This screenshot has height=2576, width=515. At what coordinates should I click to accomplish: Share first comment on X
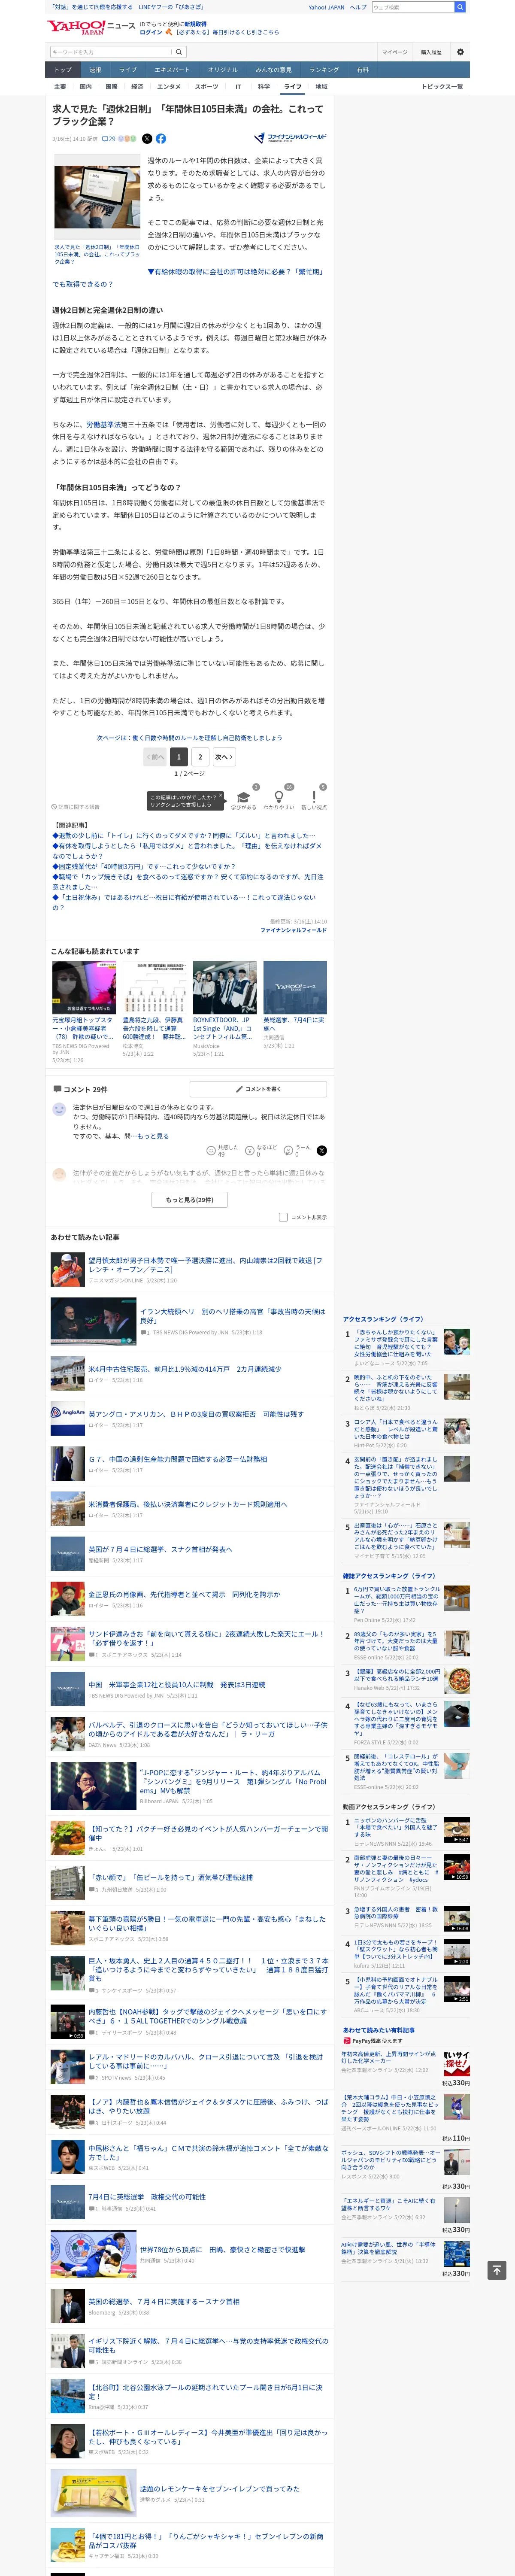[x=321, y=1150]
